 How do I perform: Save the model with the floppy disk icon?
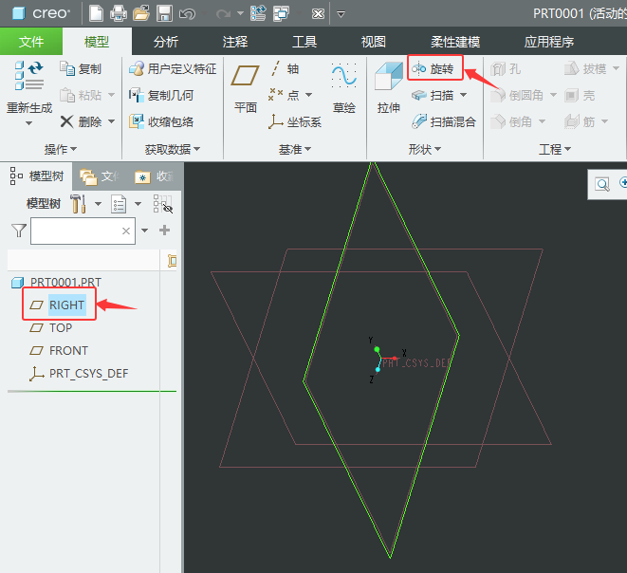coord(164,13)
